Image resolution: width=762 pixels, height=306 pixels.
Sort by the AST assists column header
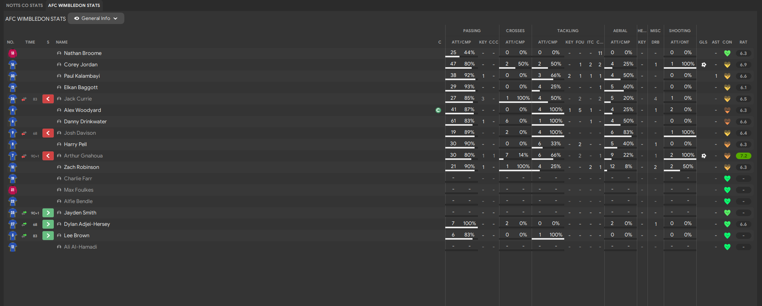coord(716,42)
